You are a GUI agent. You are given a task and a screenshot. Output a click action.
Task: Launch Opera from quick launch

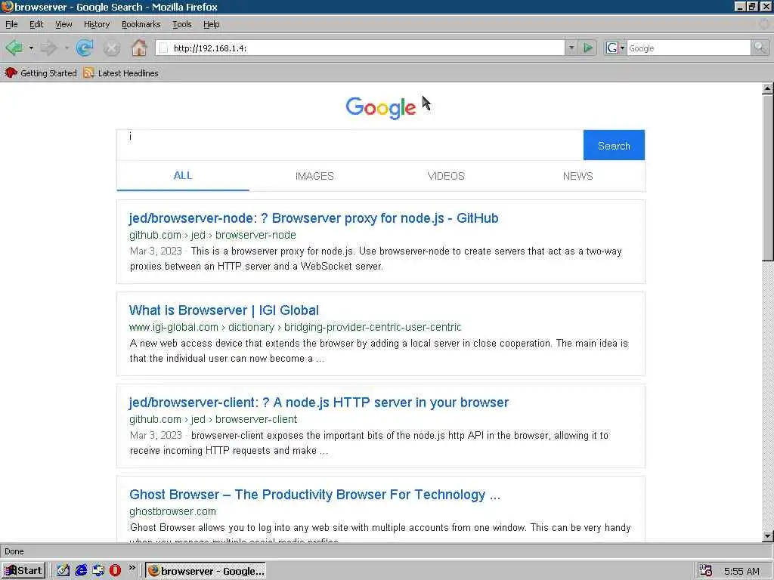(x=115, y=571)
